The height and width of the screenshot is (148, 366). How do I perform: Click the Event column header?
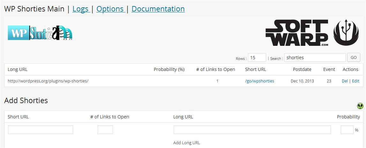(x=329, y=69)
